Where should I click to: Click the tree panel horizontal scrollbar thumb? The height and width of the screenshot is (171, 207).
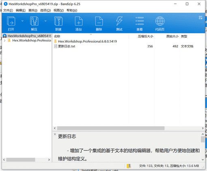(21, 160)
